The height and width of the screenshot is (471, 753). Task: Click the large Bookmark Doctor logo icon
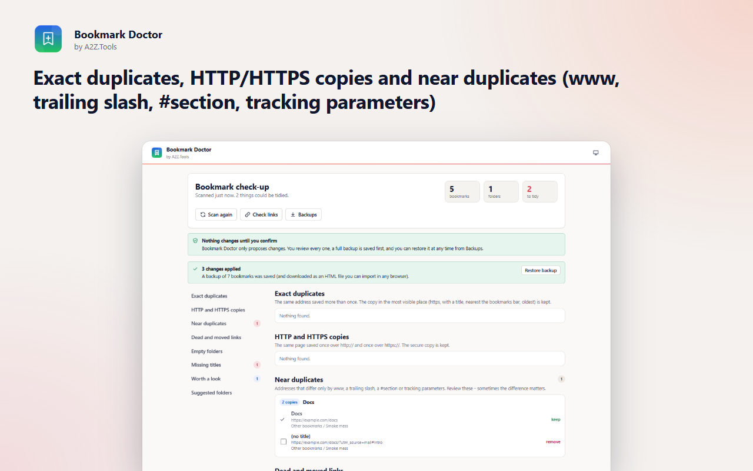tap(48, 39)
